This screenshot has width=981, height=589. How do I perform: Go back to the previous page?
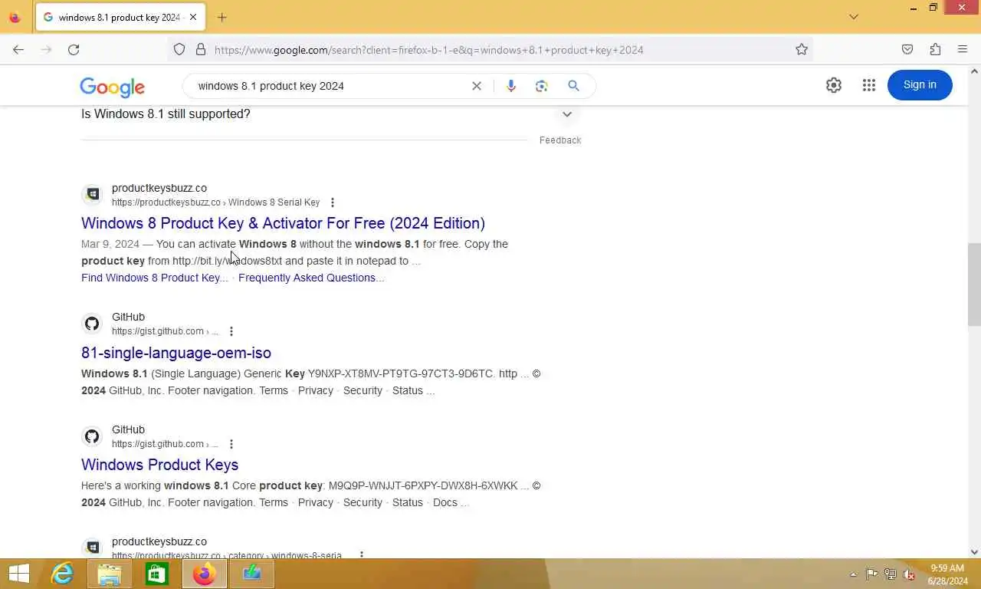pyautogui.click(x=18, y=50)
